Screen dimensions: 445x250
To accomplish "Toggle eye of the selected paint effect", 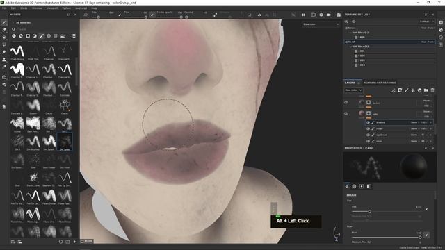I will 368,122.
